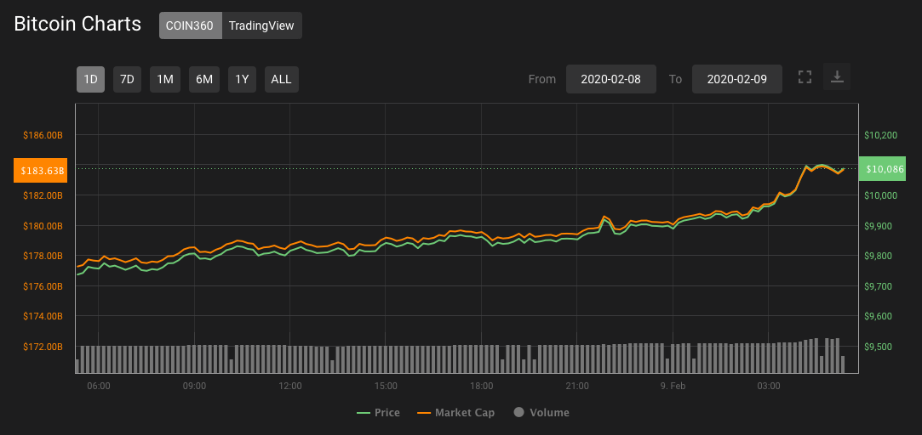
Task: Switch to the COIN360 chart tab
Action: pyautogui.click(x=190, y=25)
